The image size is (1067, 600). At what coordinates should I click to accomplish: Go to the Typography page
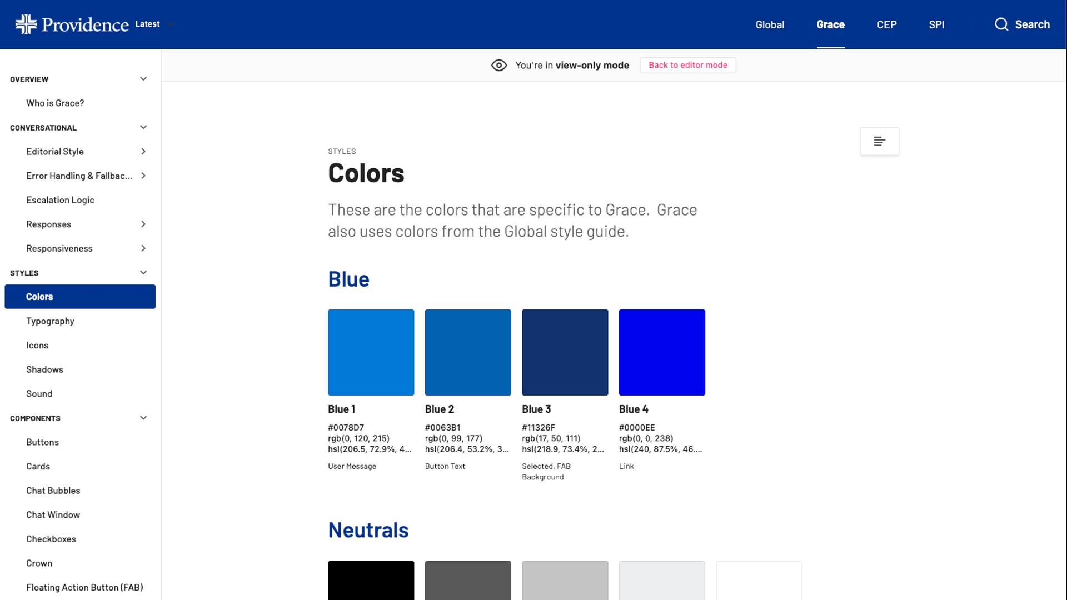click(x=50, y=321)
